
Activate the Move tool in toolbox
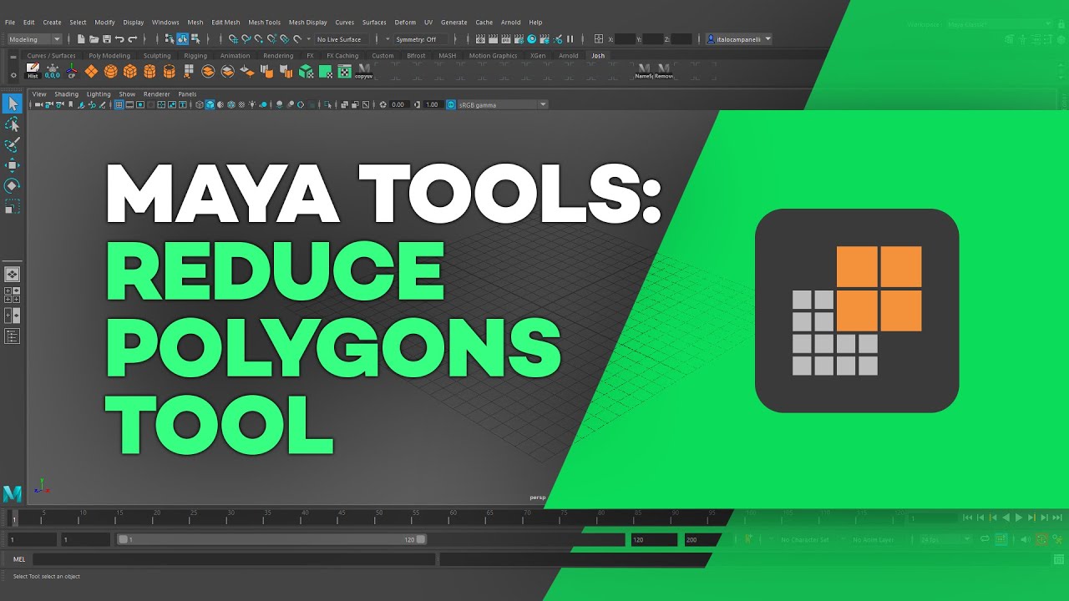[13, 165]
